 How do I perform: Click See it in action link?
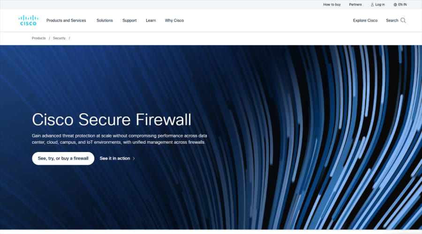(115, 159)
